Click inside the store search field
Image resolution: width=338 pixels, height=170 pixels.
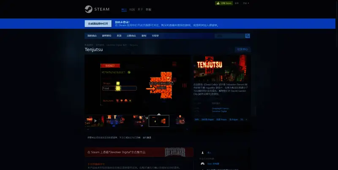(229, 36)
